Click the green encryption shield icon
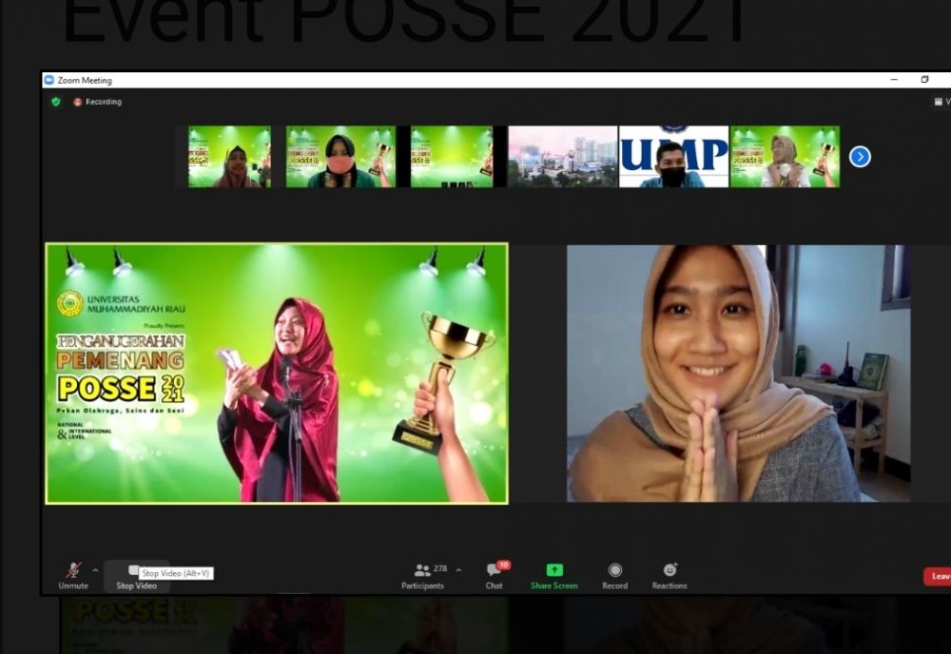951x654 pixels. (56, 102)
